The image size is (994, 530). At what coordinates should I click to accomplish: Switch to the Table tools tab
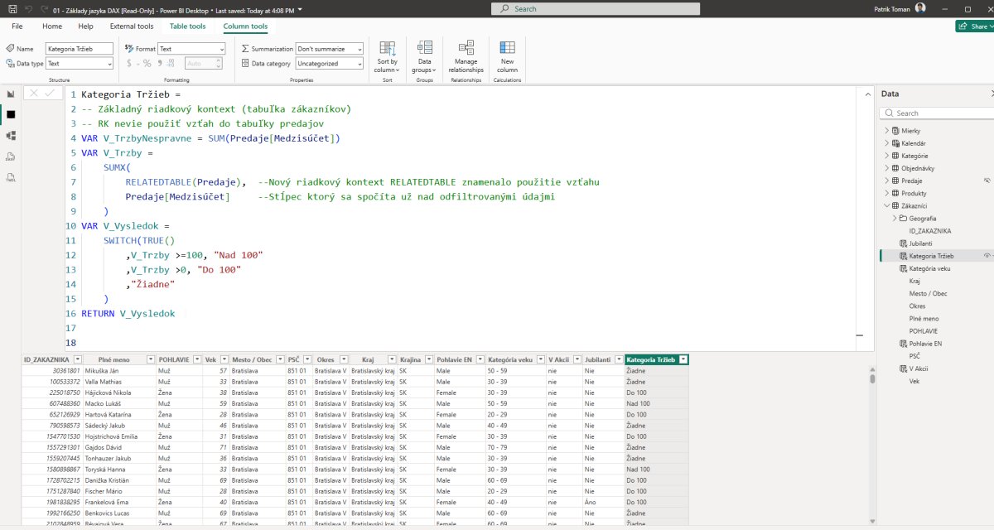point(187,26)
